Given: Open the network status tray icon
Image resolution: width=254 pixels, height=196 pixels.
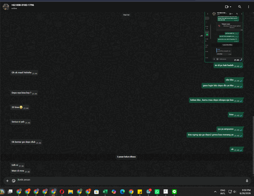Looking at the screenshot, I should click(x=230, y=191).
